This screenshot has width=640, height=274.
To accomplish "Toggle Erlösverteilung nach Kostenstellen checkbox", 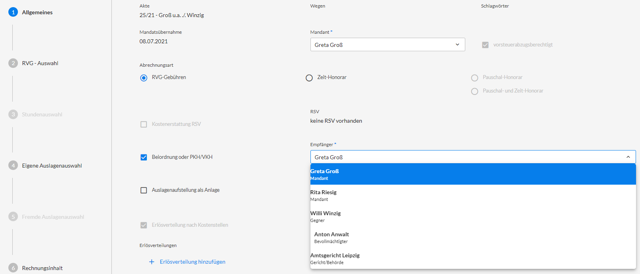I will click(x=144, y=225).
